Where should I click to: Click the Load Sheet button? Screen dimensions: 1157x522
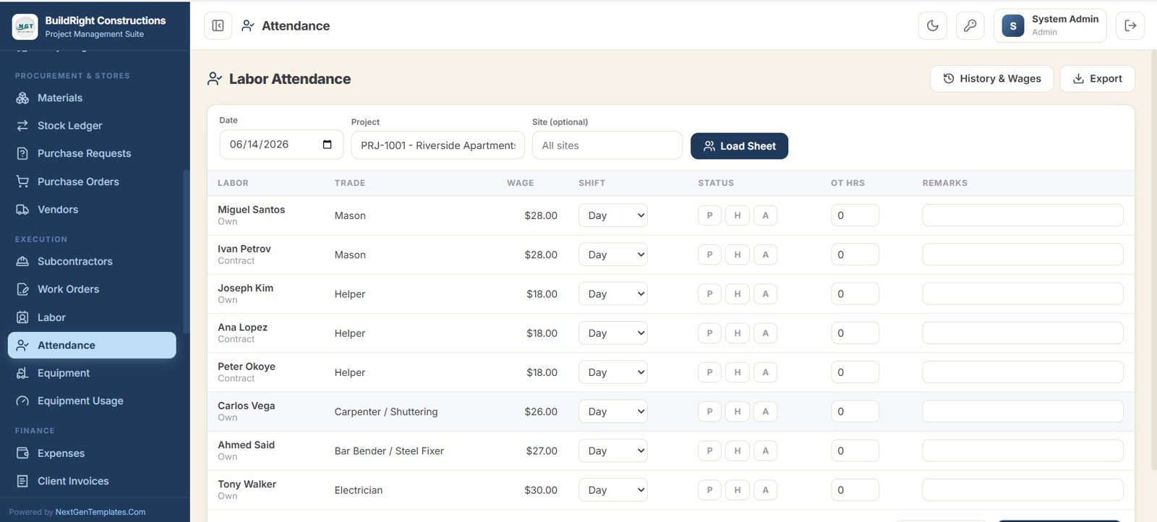739,146
